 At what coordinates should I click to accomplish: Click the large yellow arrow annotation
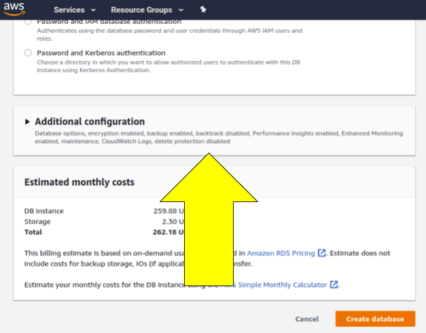(x=209, y=231)
